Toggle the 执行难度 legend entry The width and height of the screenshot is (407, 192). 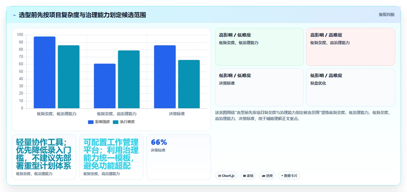[x=124, y=122]
